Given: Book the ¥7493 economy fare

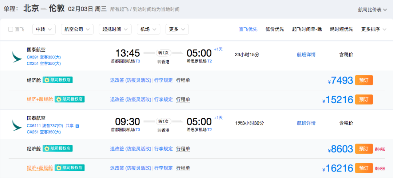Looking at the screenshot, I should click(364, 80).
